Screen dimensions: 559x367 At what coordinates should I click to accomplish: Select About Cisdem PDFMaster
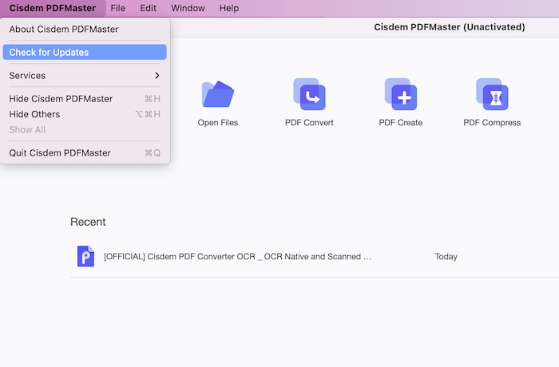tap(85, 30)
